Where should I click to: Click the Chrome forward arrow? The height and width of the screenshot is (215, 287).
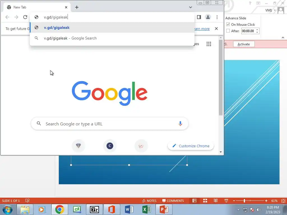tap(16, 17)
